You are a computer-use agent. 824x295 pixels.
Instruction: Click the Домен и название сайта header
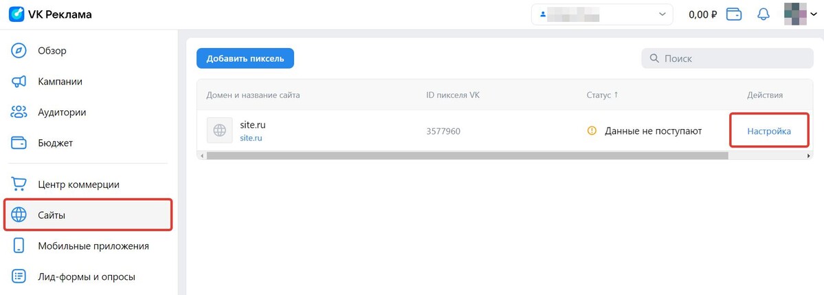click(x=253, y=95)
